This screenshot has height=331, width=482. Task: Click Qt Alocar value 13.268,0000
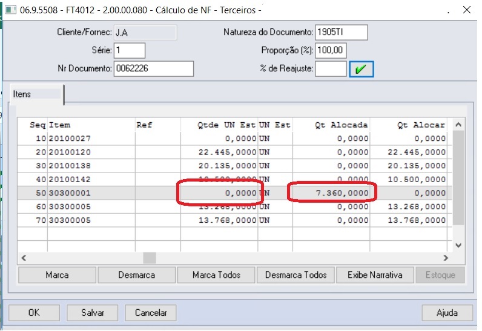(417, 206)
